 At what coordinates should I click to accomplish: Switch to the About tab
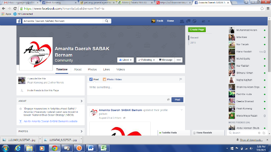point(77,69)
